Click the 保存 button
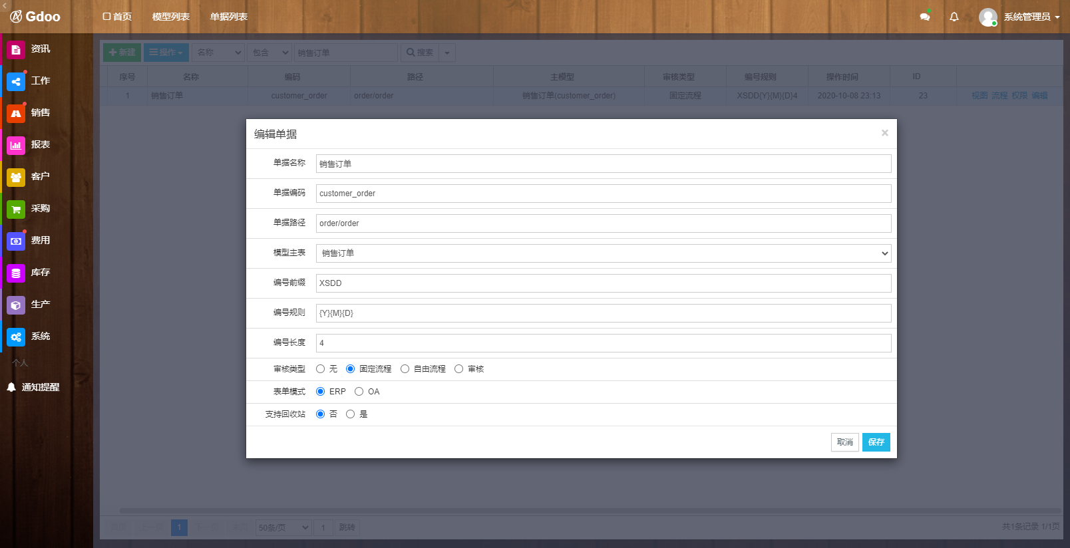 pos(876,442)
